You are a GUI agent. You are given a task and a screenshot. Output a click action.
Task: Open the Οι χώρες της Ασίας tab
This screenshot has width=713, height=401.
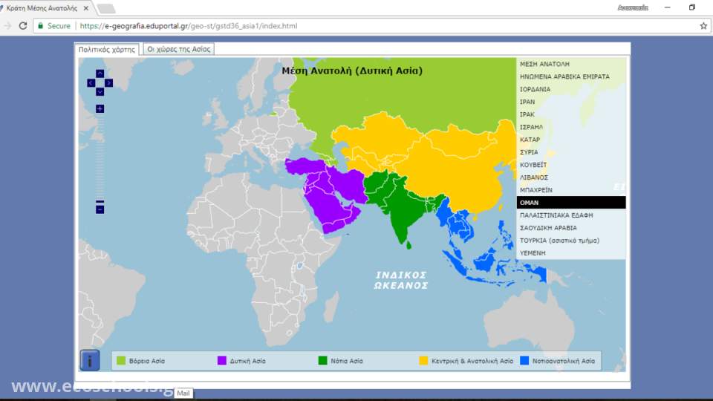[x=179, y=49]
